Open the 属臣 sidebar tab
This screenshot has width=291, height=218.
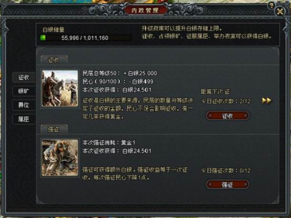(24, 119)
